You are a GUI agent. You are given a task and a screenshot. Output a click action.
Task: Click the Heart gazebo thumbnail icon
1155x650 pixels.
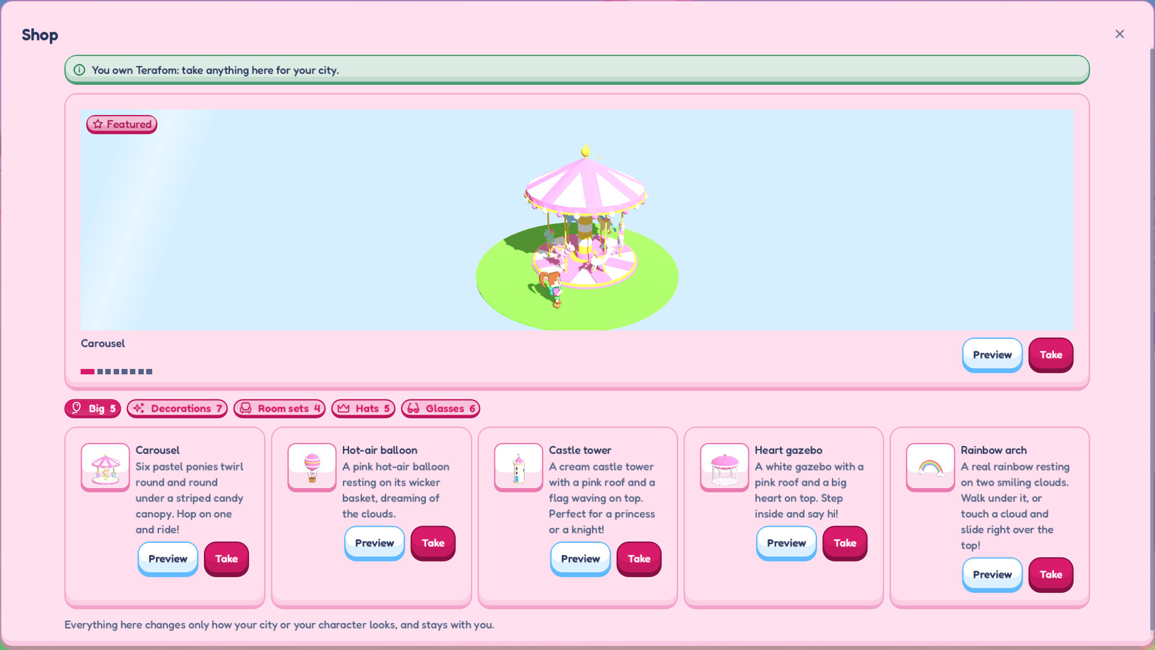click(724, 467)
